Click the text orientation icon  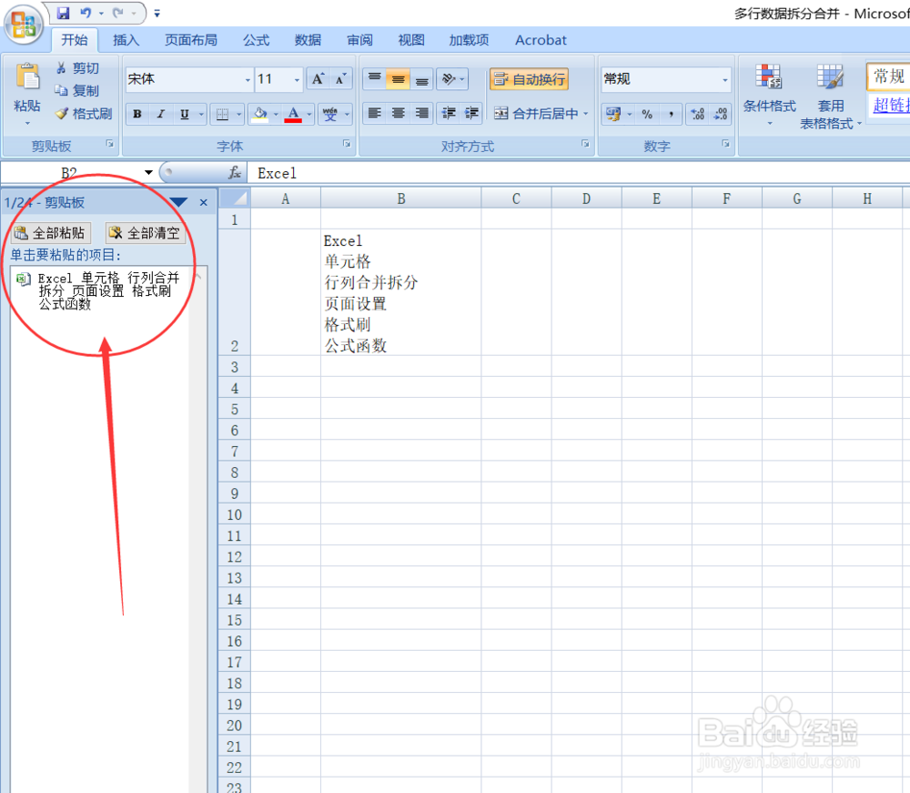pos(449,79)
